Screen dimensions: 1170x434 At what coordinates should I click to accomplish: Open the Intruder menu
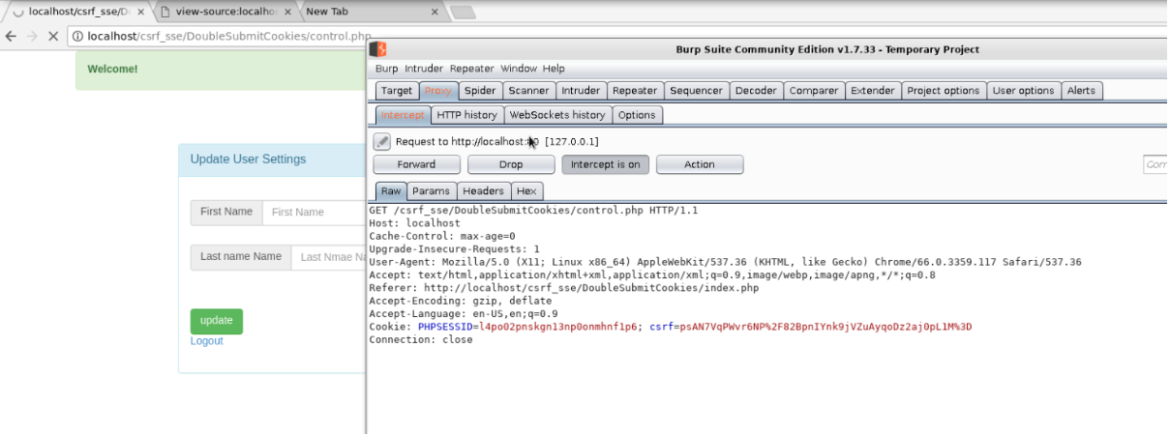[424, 69]
